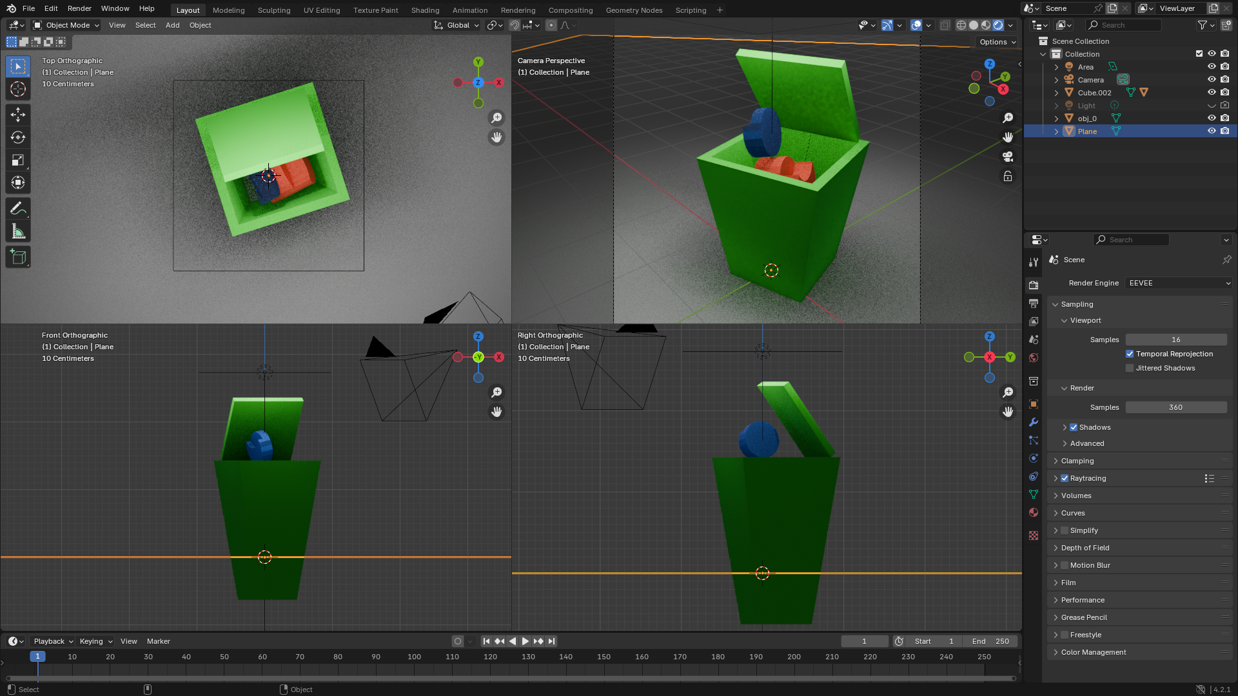Expand the Depth of Field panel
Viewport: 1238px width, 696px height.
click(1085, 548)
